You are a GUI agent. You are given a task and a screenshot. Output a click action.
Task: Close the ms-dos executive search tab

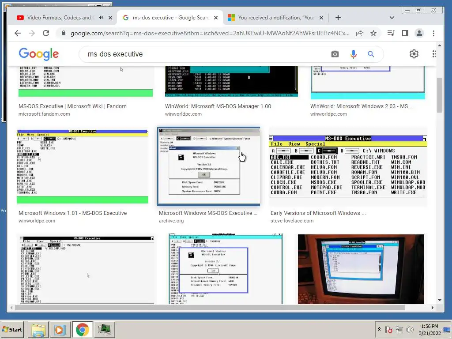tap(215, 18)
